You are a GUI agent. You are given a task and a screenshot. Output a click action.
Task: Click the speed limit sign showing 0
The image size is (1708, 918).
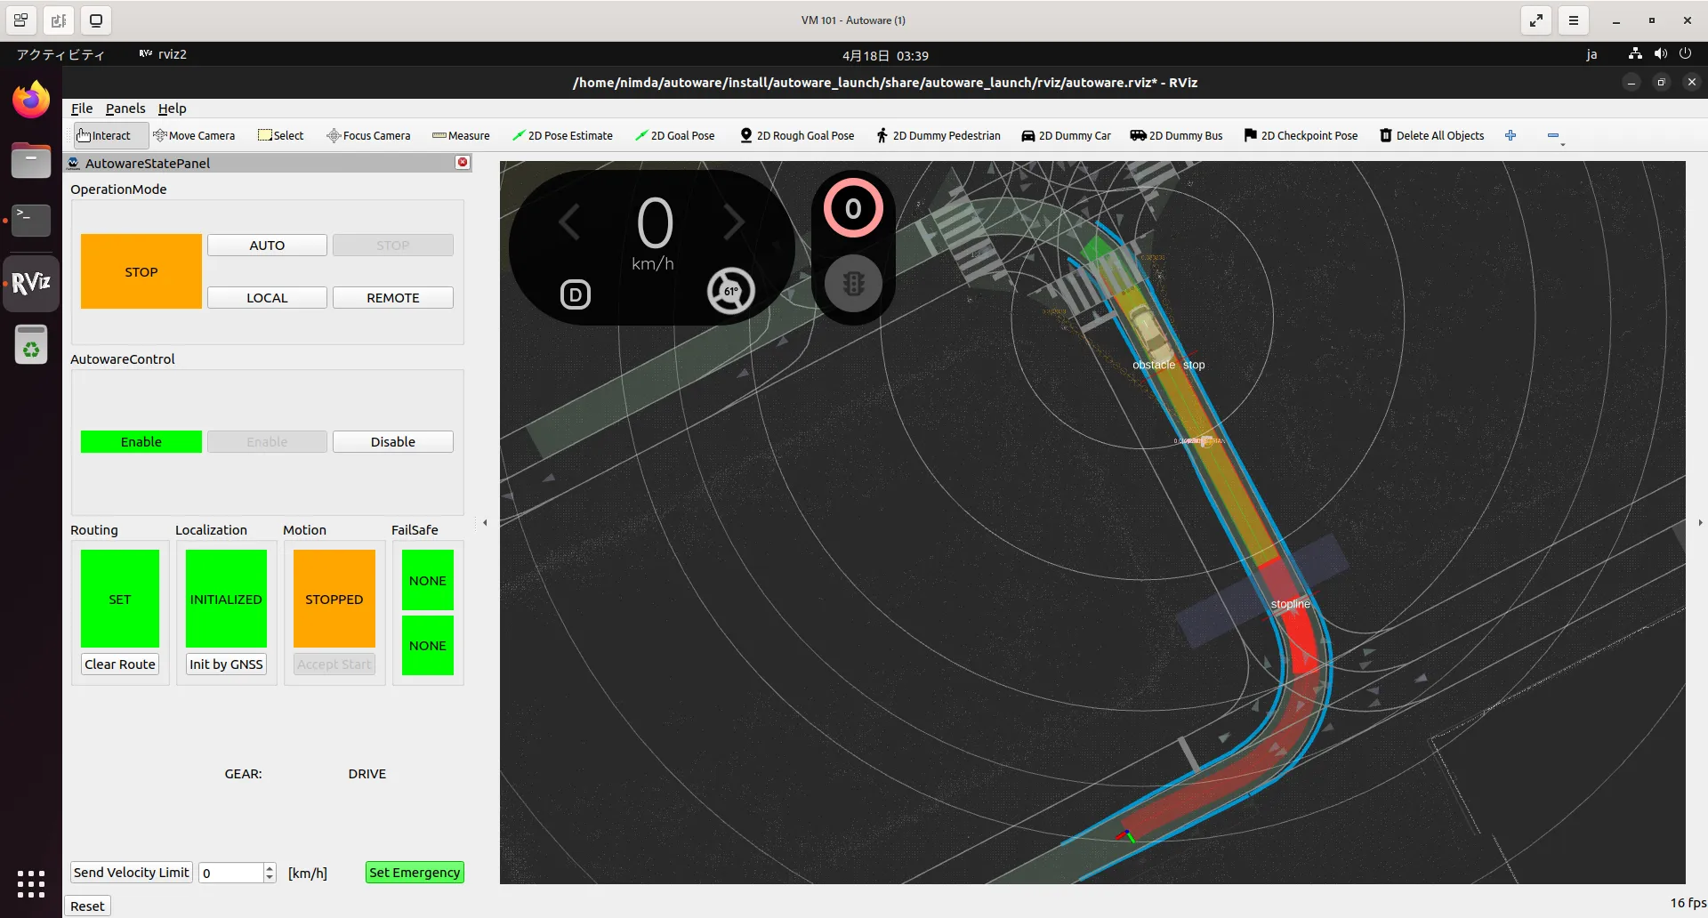click(853, 209)
